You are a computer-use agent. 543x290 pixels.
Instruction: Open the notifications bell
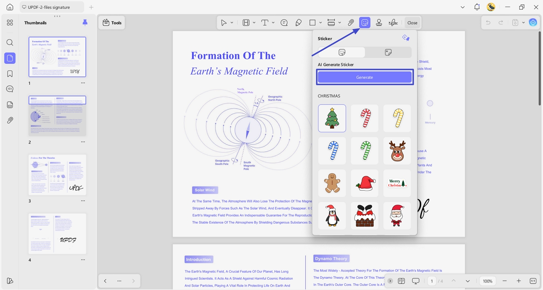pos(477,7)
